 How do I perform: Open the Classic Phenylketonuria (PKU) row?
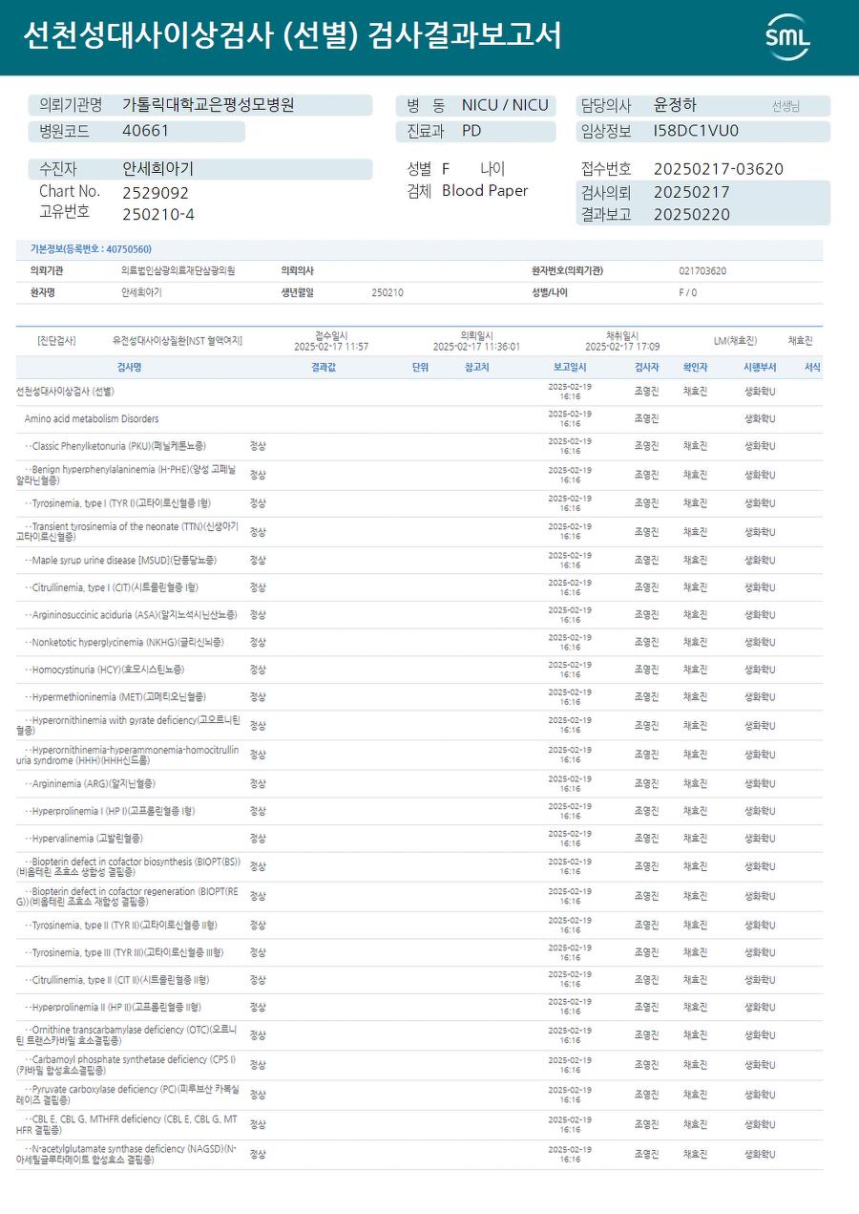[x=419, y=446]
